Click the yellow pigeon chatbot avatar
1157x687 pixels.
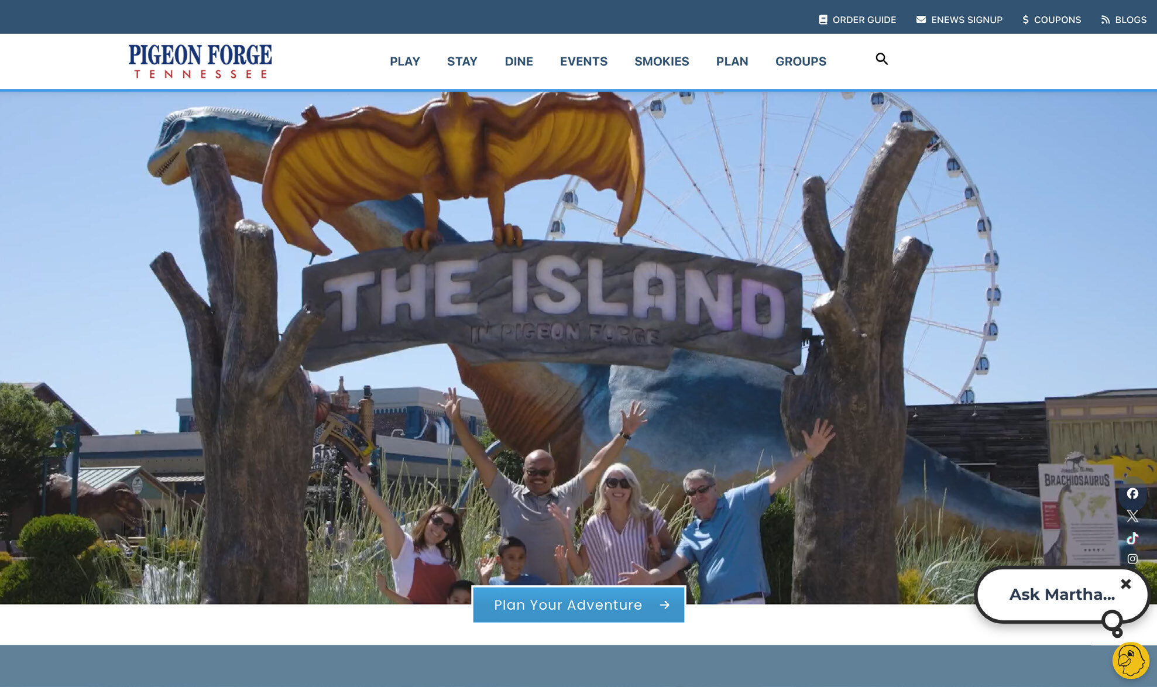pos(1130,661)
